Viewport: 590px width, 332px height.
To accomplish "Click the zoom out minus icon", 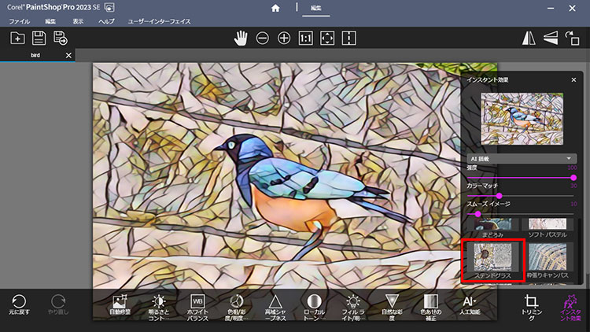I will tap(263, 38).
